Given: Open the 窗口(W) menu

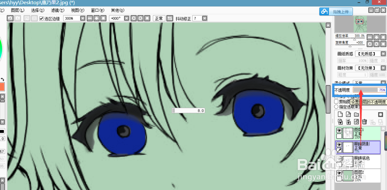Looking at the screenshot, I should (x=98, y=10).
